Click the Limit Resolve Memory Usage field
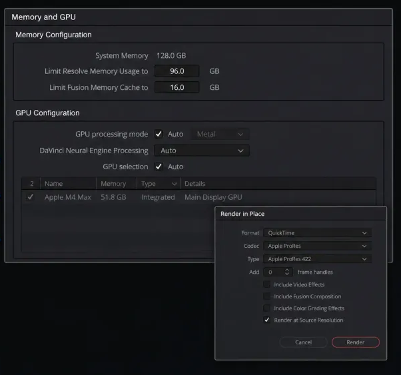Image resolution: width=401 pixels, height=375 pixels. pos(177,71)
